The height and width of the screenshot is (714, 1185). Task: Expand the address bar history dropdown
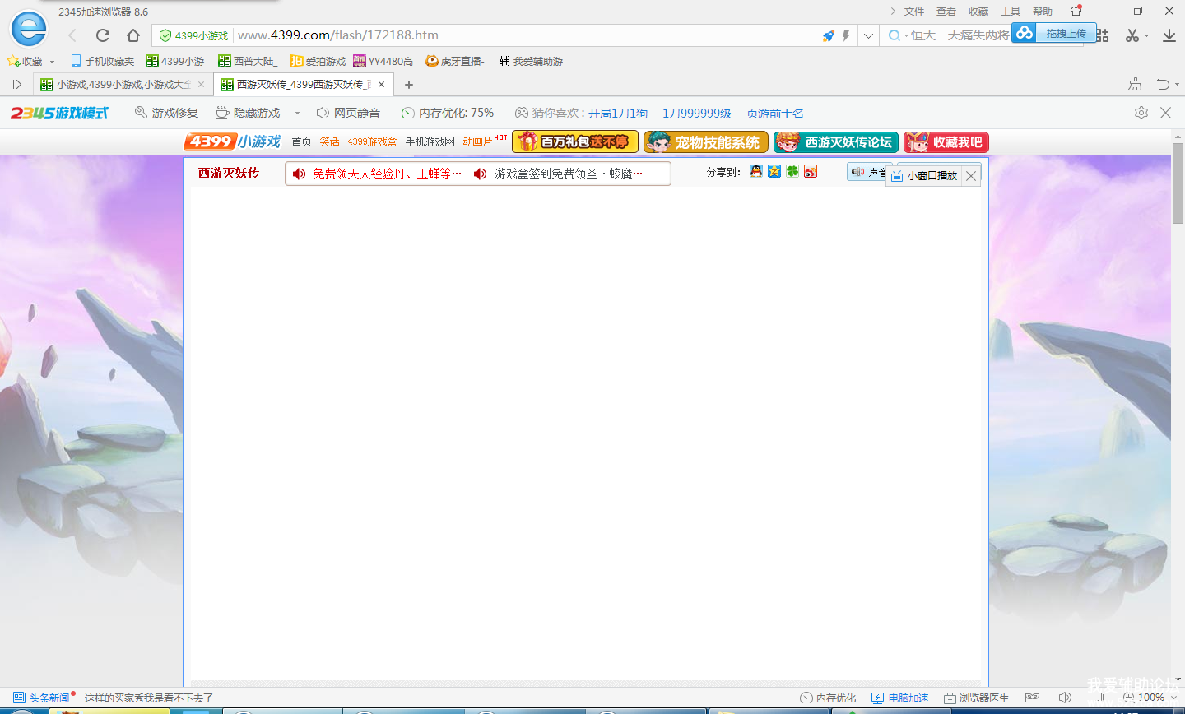pos(868,35)
